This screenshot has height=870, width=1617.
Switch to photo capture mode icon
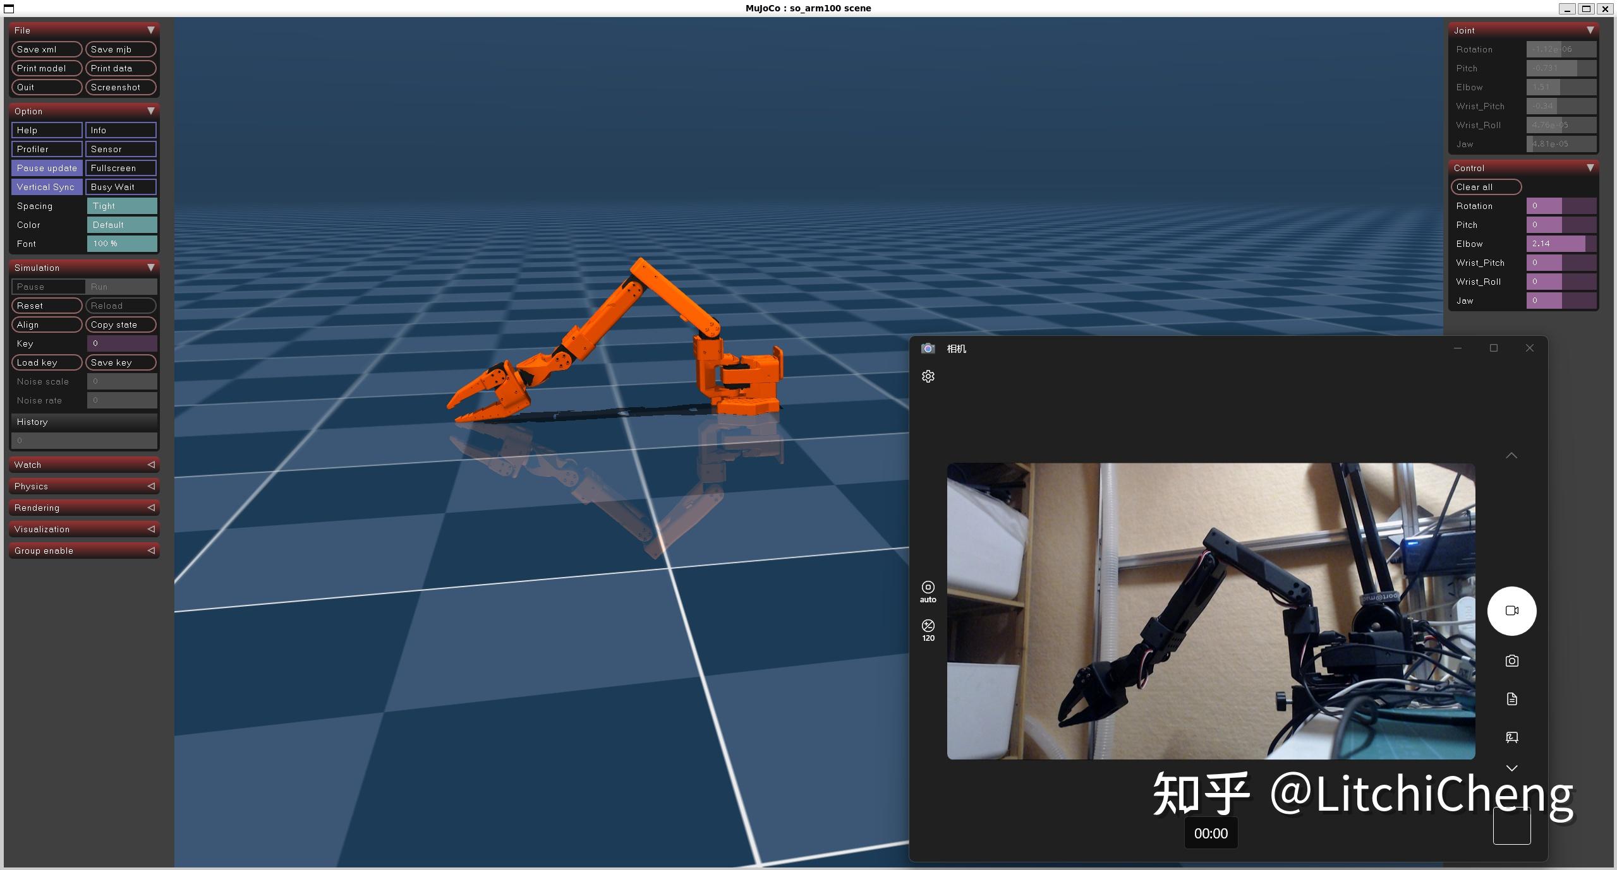1511,661
